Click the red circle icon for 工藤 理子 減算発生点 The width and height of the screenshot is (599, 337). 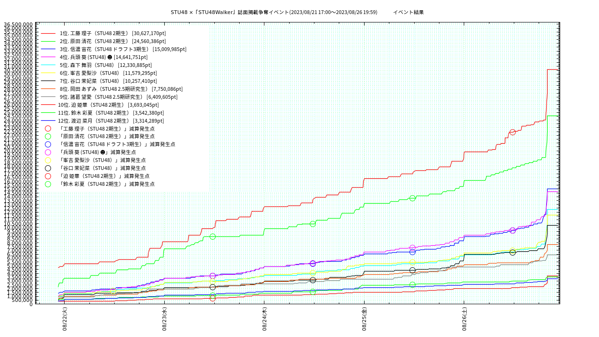pyautogui.click(x=48, y=129)
